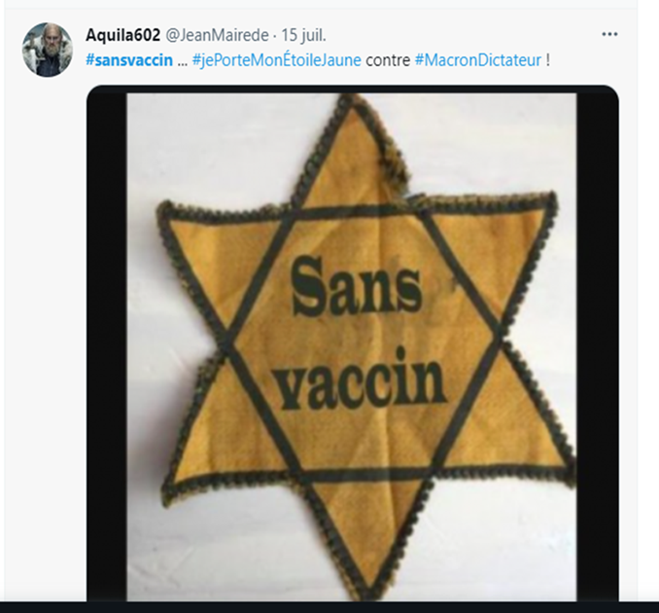Screen dimensions: 659x613
Task: Click the "vaccin" text inside the image
Action: 362,379
